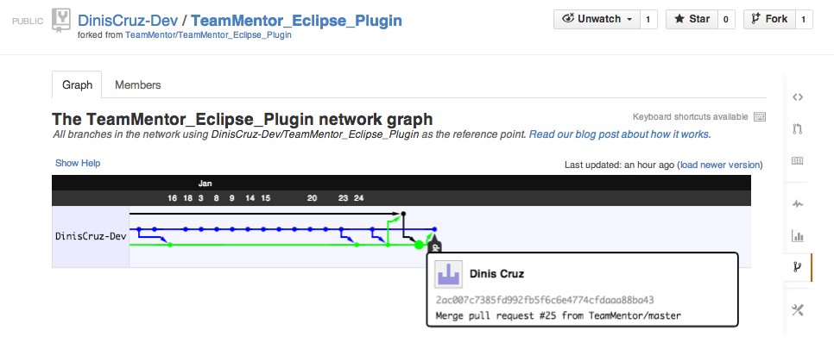Open the Graphs bar chart icon
Screen dimensions: 834x355
point(798,235)
